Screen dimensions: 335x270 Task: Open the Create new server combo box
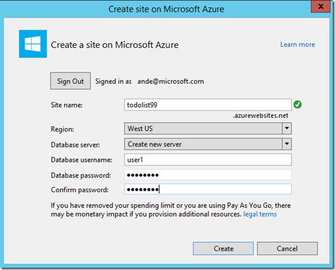[x=208, y=144]
